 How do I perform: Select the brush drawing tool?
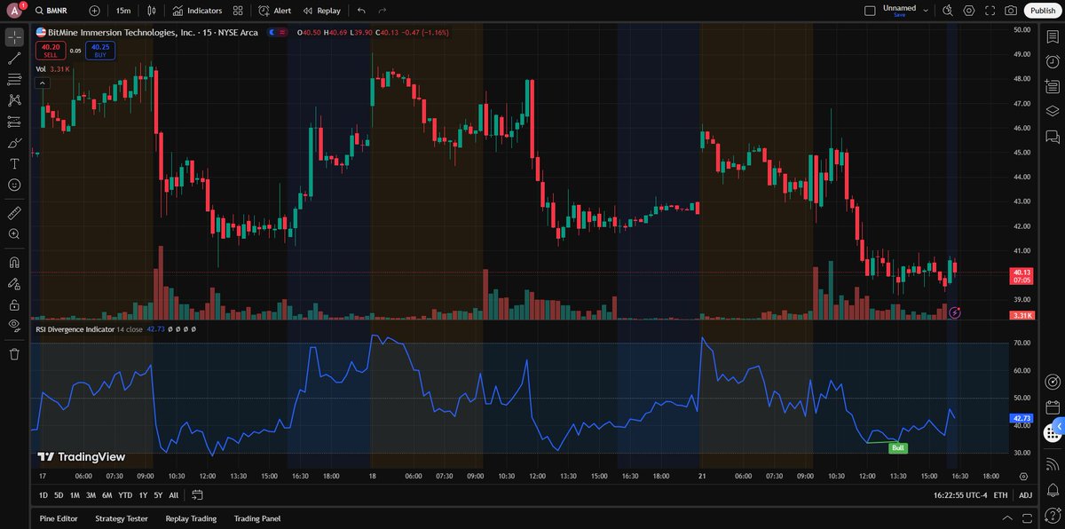14,143
